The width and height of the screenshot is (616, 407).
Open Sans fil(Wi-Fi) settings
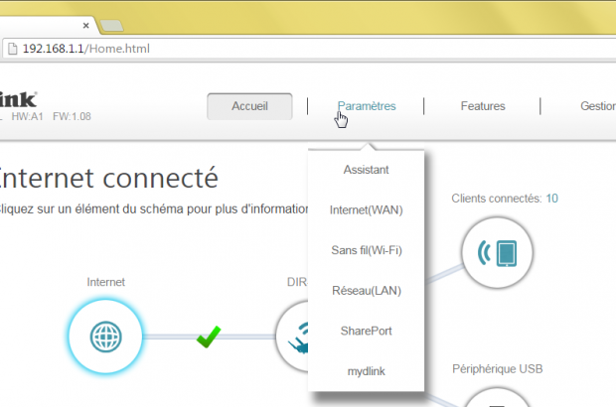367,250
